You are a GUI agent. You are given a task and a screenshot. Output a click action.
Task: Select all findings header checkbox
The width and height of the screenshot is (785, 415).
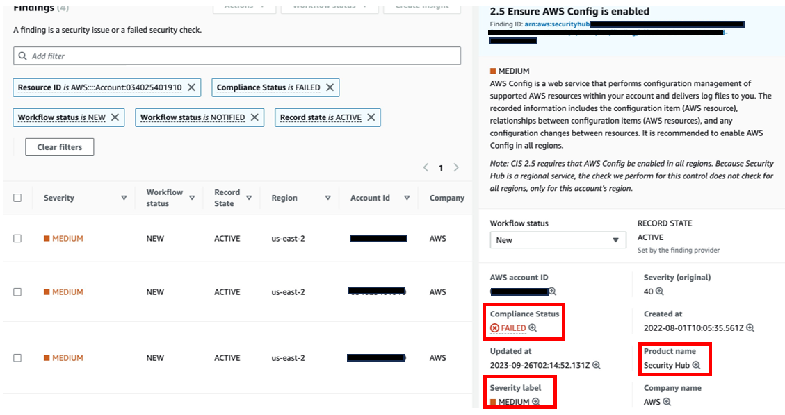pyautogui.click(x=17, y=198)
